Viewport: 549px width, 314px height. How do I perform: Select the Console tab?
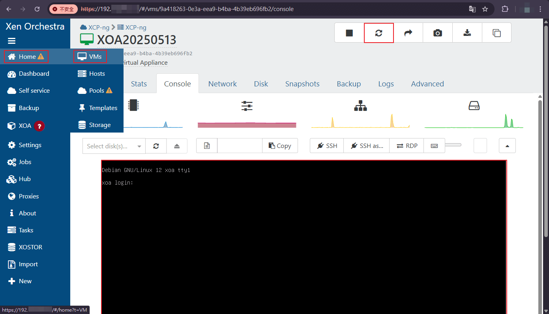[178, 84]
